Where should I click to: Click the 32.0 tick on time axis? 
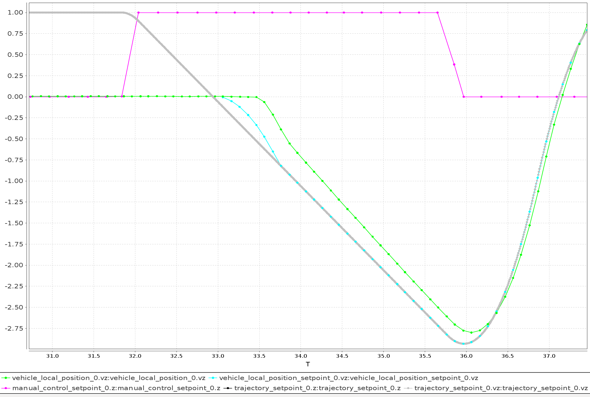(x=135, y=356)
